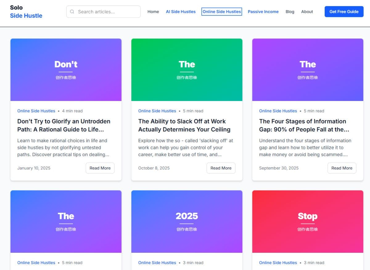The image size is (370, 270).
Task: Select Online Side Hustles in navigation bar
Action: tap(222, 12)
